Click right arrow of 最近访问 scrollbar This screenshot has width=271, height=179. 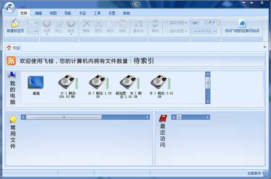click(x=208, y=117)
